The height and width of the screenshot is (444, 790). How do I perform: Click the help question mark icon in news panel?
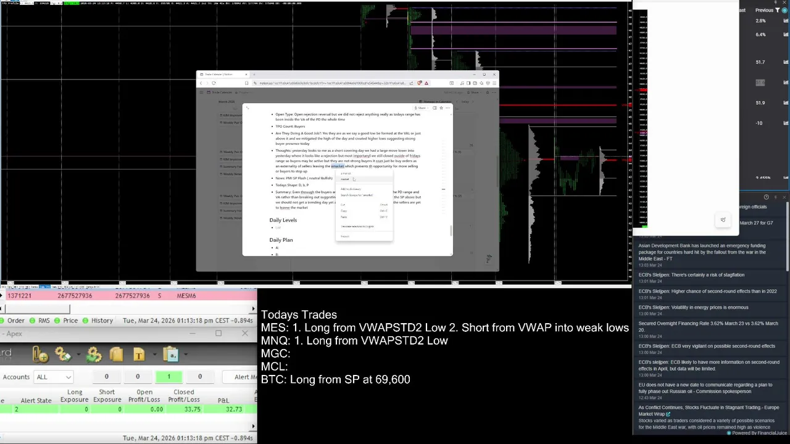click(x=766, y=197)
